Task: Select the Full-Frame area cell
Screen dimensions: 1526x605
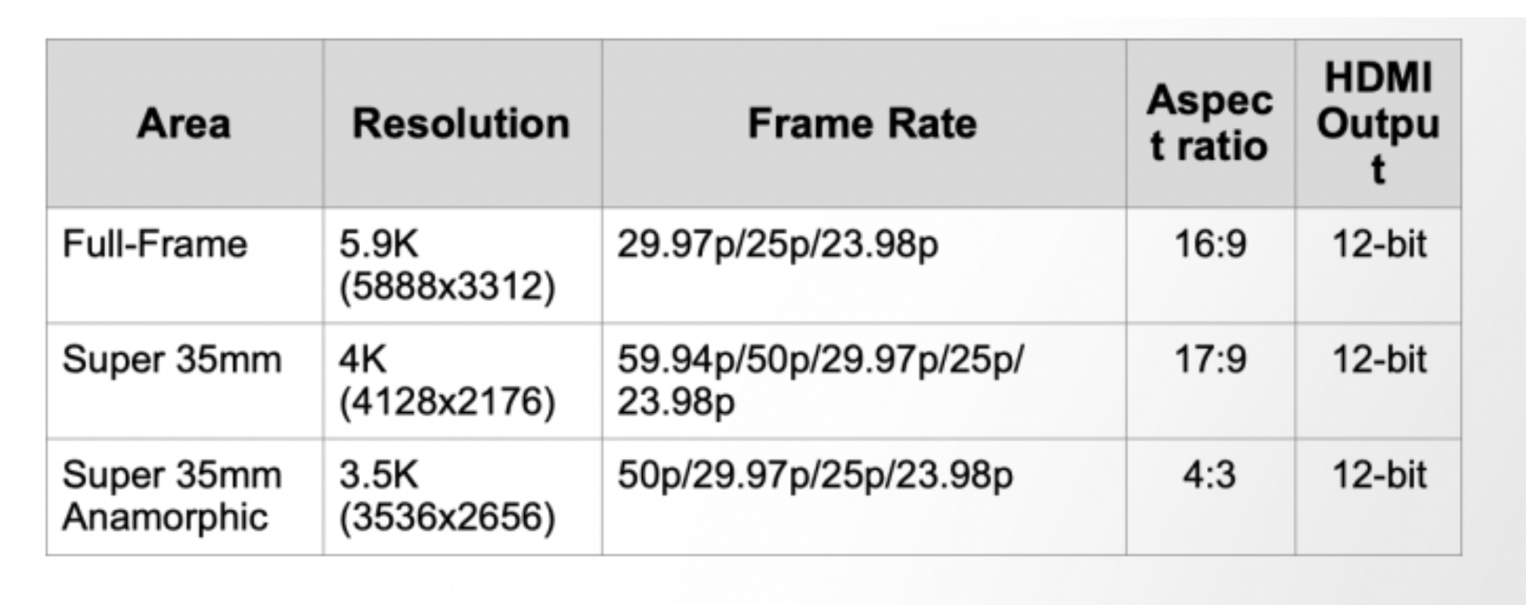Action: tap(155, 244)
